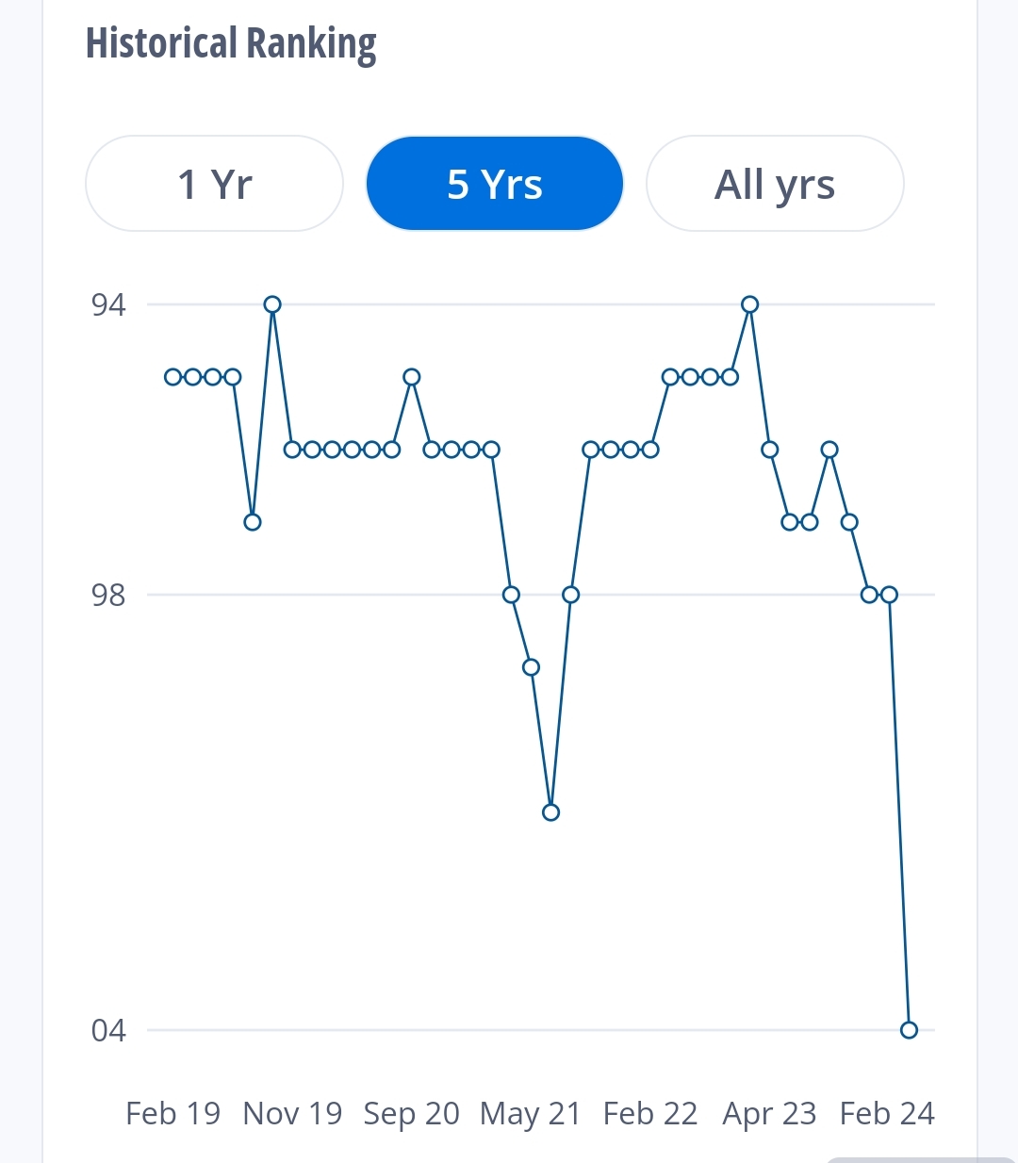Click the single raised point above Sep 20

point(412,377)
